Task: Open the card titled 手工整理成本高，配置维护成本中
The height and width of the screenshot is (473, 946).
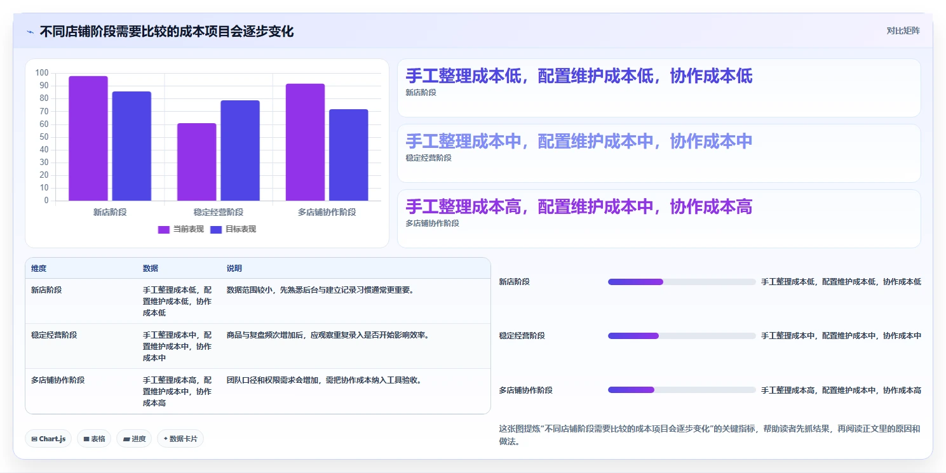Action: coord(659,219)
